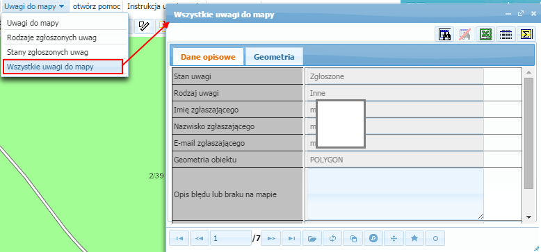Export records to Excel icon

(485, 34)
